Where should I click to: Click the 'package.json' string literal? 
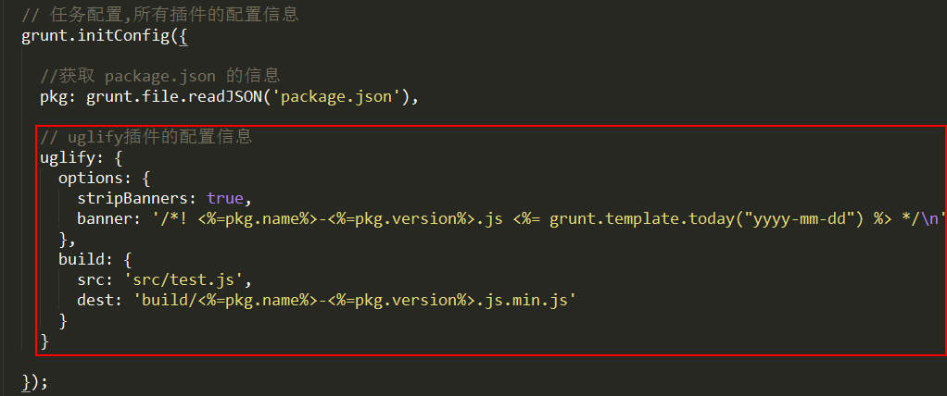(x=336, y=96)
